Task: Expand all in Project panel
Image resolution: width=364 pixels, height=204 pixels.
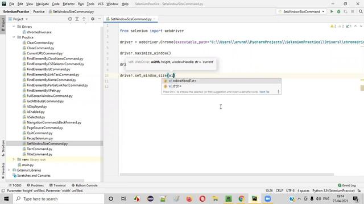Action: tap(77, 19)
